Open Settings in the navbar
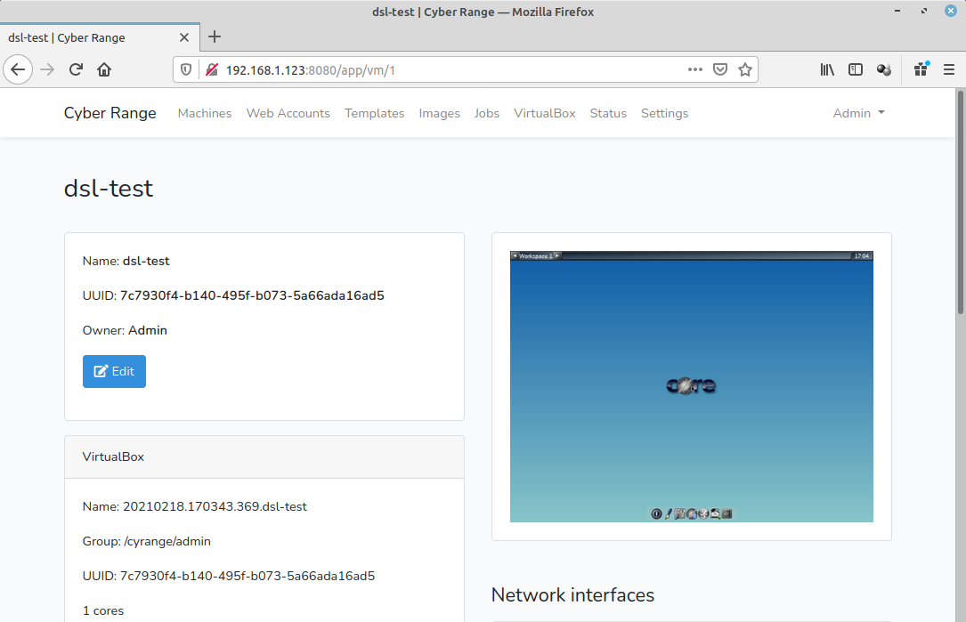The width and height of the screenshot is (966, 622). [x=665, y=113]
